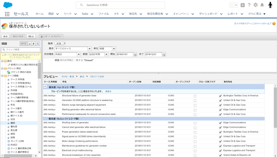Toggle open flag for Structural failure row
277x158 pixels.
[x=195, y=96]
